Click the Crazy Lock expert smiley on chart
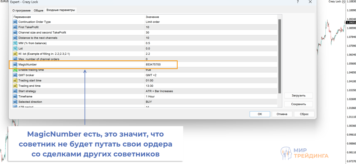Image resolution: width=356 pixels, height=164 pixels. pos(343,2)
